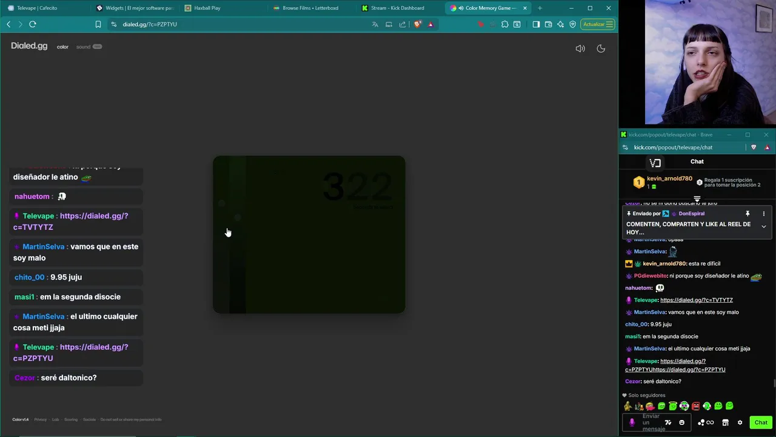The height and width of the screenshot is (437, 776).
Task: Open the Privacy footer link
Action: pos(40,419)
